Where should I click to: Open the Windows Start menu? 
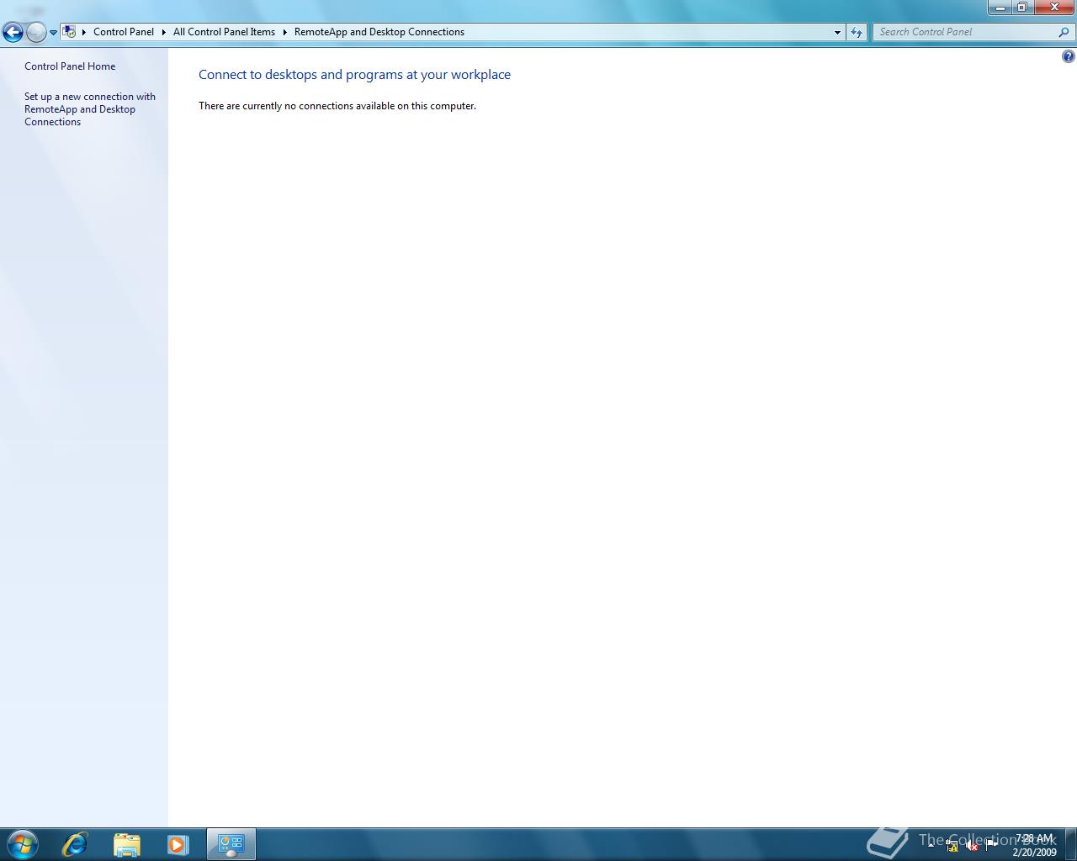click(x=22, y=844)
